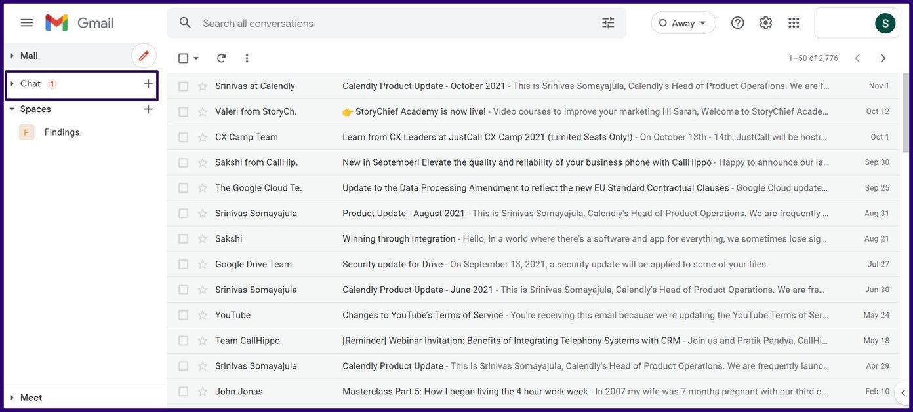This screenshot has height=412, width=913.
Task: Select the Srinivas at Calendly email checkbox
Action: click(184, 86)
